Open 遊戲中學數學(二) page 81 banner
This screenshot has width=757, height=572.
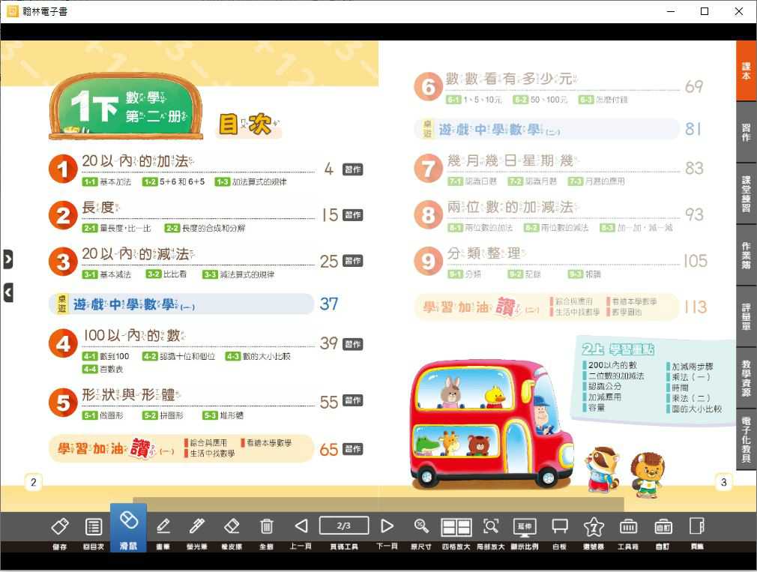click(x=547, y=129)
